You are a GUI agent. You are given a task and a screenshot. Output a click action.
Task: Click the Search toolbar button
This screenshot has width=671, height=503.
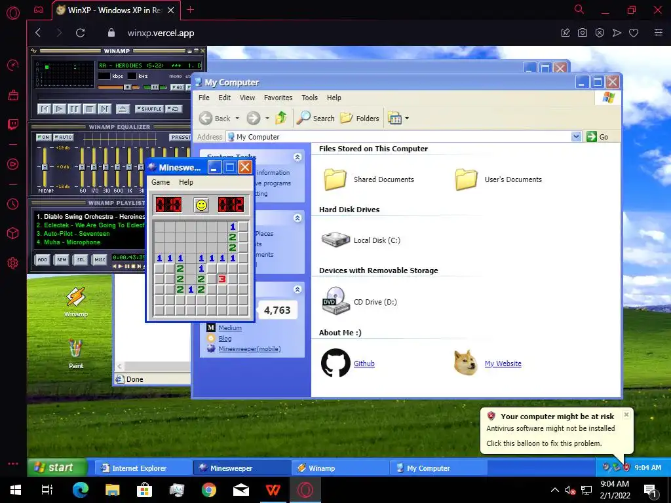315,118
